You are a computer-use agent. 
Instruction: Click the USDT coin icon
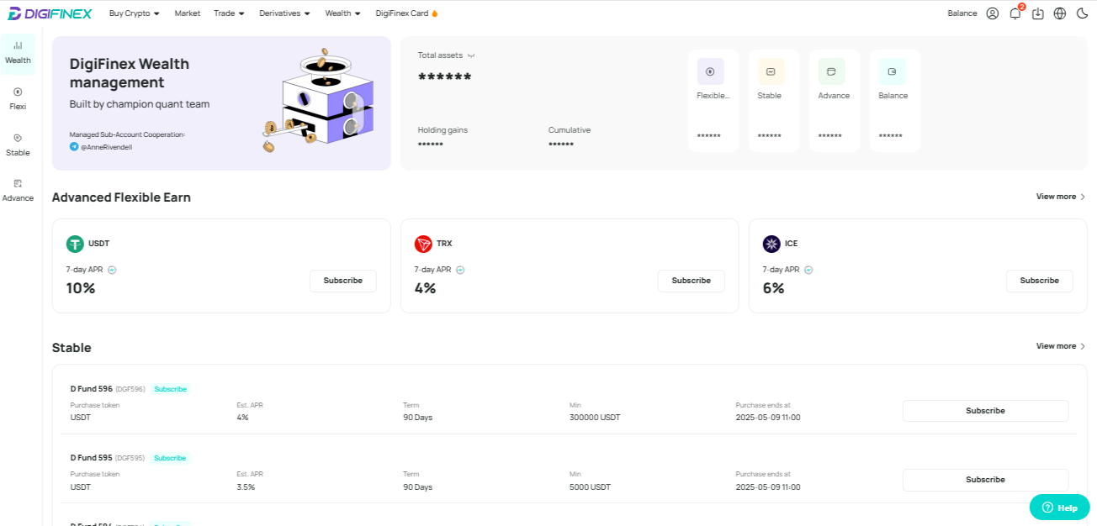[75, 244]
